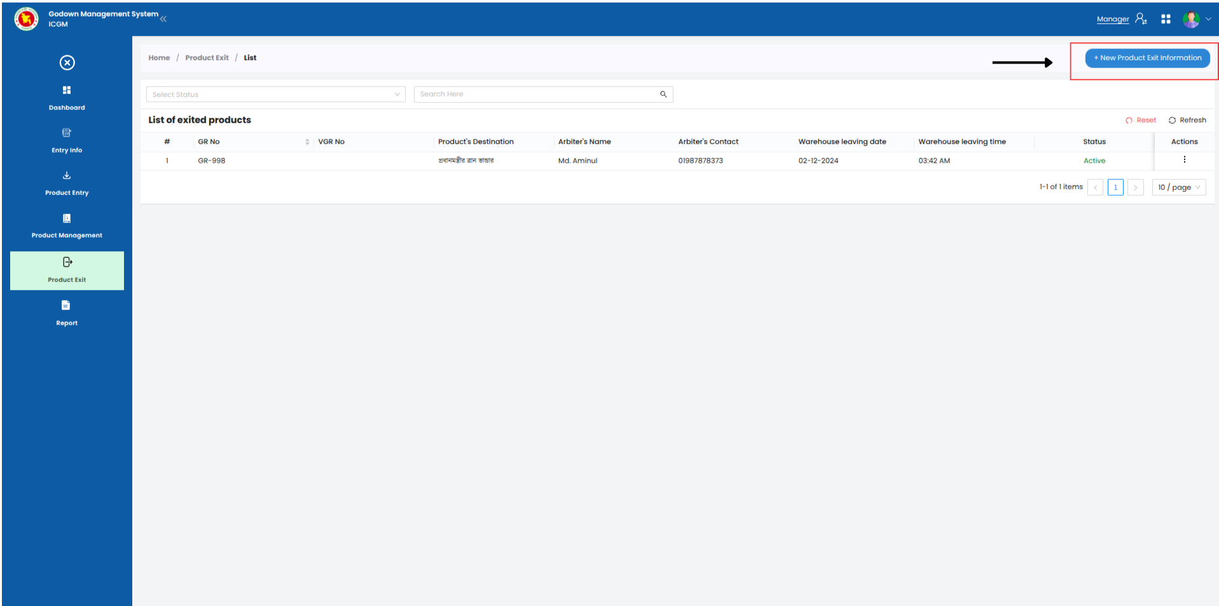
Task: Click the switch-user icon beside Manager
Action: 1141,18
